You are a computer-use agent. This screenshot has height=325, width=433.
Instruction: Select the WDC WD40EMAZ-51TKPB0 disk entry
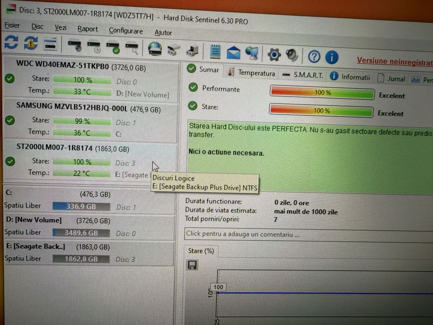tap(90, 79)
